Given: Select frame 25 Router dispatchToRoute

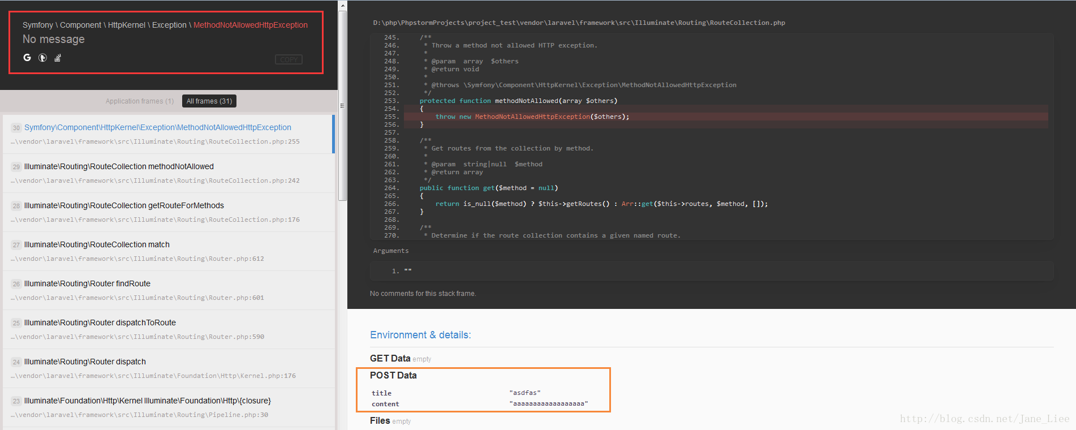Looking at the screenshot, I should (169, 329).
